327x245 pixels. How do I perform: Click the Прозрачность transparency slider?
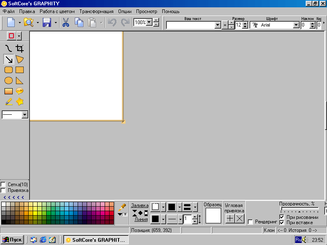299,209
